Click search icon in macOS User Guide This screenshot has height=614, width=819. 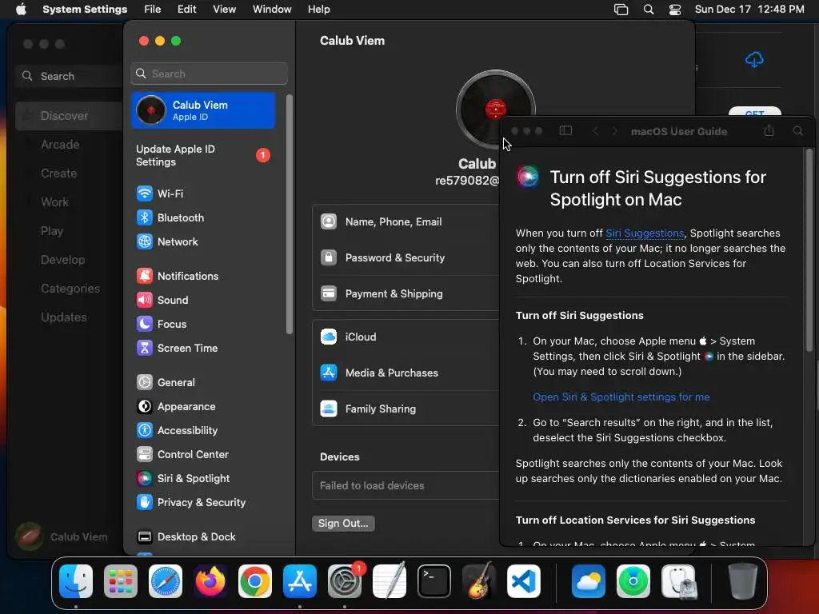click(x=798, y=131)
